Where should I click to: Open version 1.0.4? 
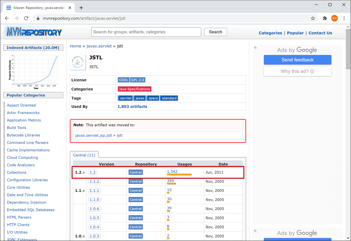[94, 227]
